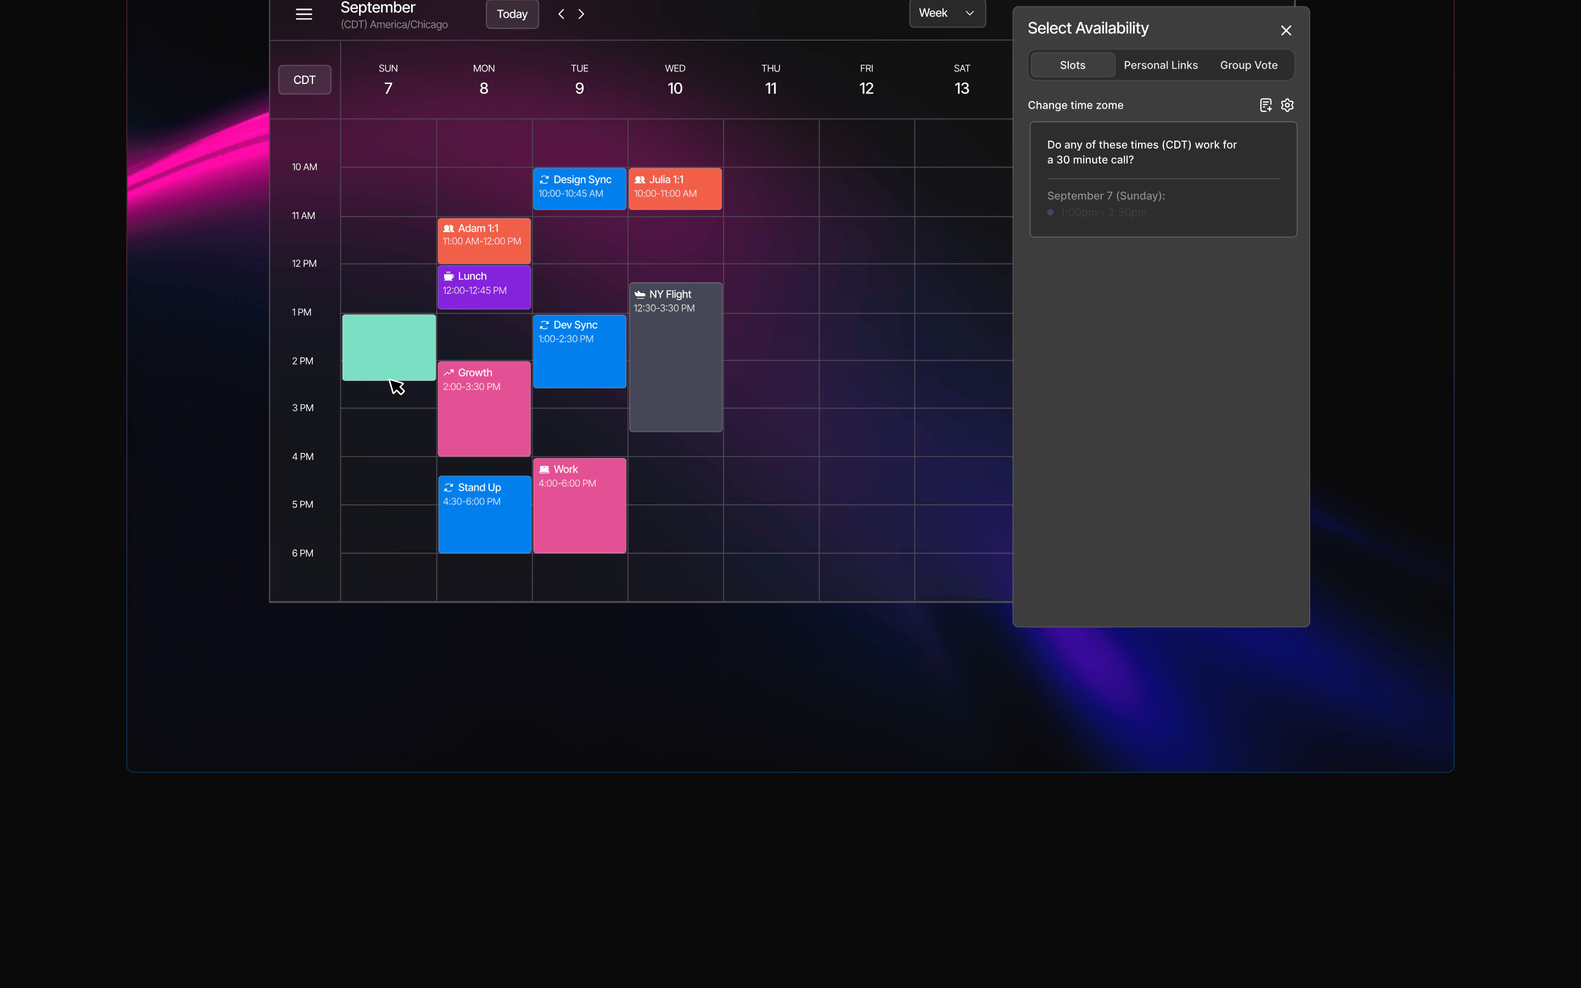The image size is (1581, 988).
Task: Select the Slots tab
Action: (x=1073, y=65)
